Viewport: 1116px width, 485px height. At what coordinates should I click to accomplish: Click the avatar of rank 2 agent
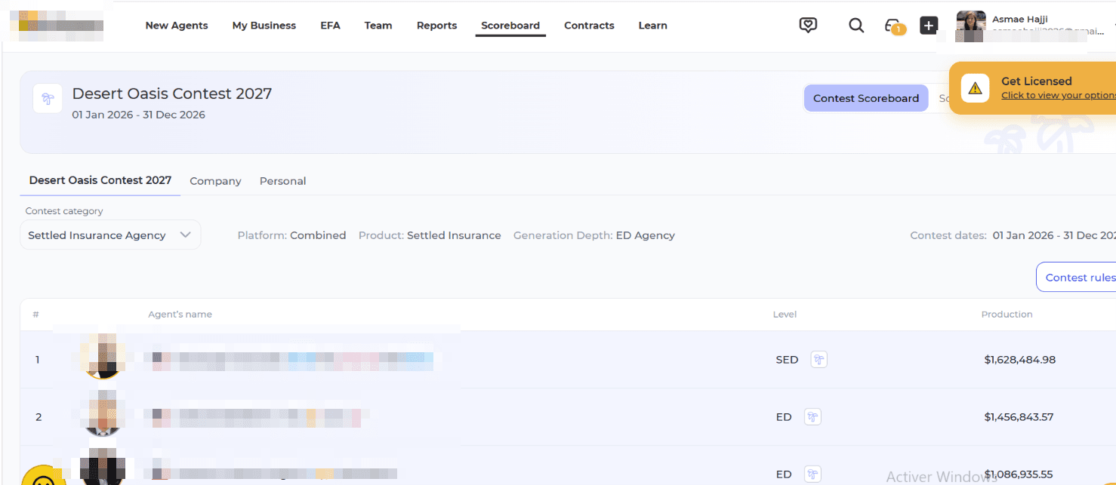pos(103,413)
